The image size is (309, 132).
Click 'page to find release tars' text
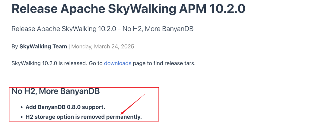click(164, 63)
